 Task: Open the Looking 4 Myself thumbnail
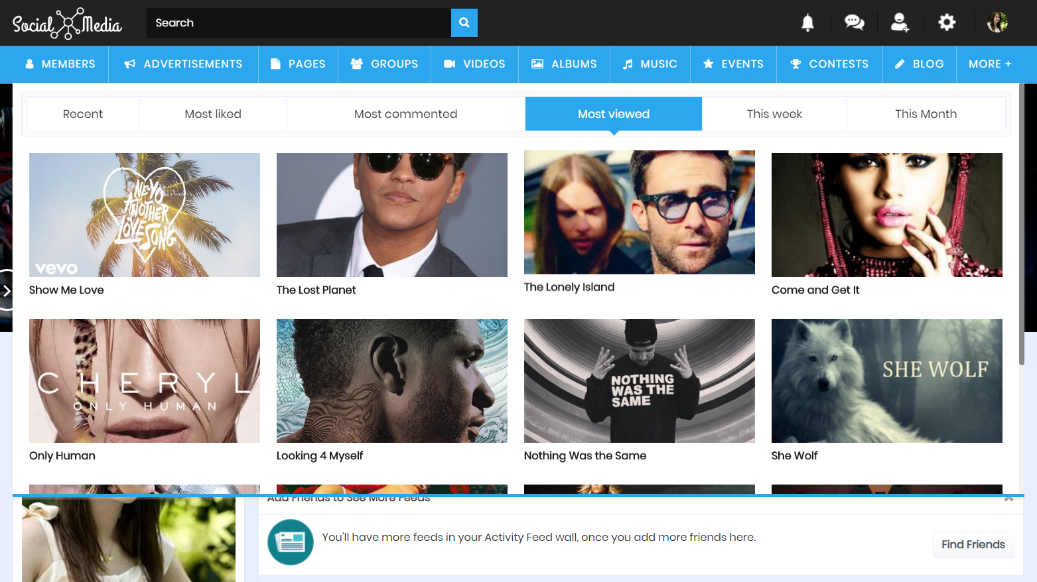tap(392, 380)
